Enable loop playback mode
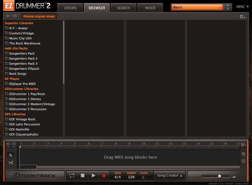The width and height of the screenshot is (252, 185). (72, 175)
